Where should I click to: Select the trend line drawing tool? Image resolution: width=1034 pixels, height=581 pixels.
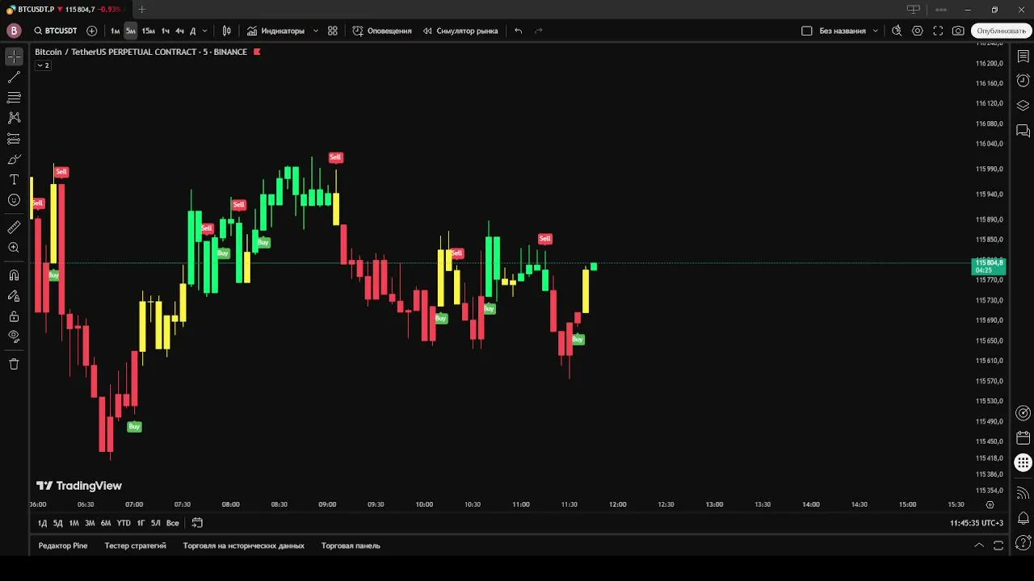tap(14, 77)
